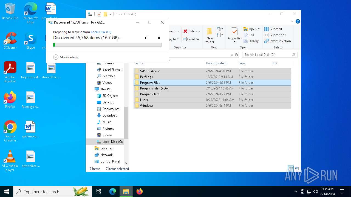Cancel the recycle operation with the X
Screen dimensions: 351x197
pyautogui.click(x=159, y=38)
